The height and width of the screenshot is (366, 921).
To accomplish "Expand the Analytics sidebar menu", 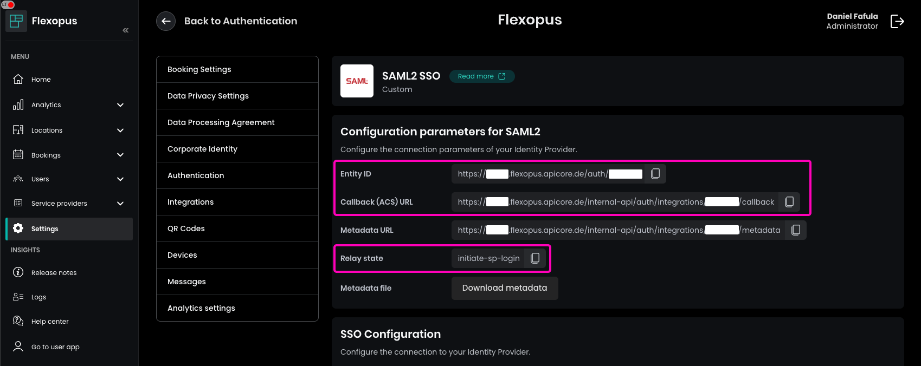I will tap(120, 105).
